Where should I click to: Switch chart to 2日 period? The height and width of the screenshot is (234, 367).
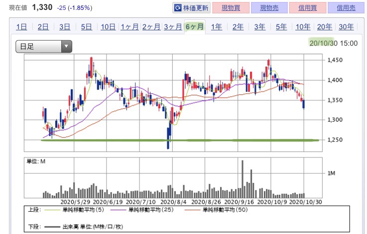pos(43,27)
